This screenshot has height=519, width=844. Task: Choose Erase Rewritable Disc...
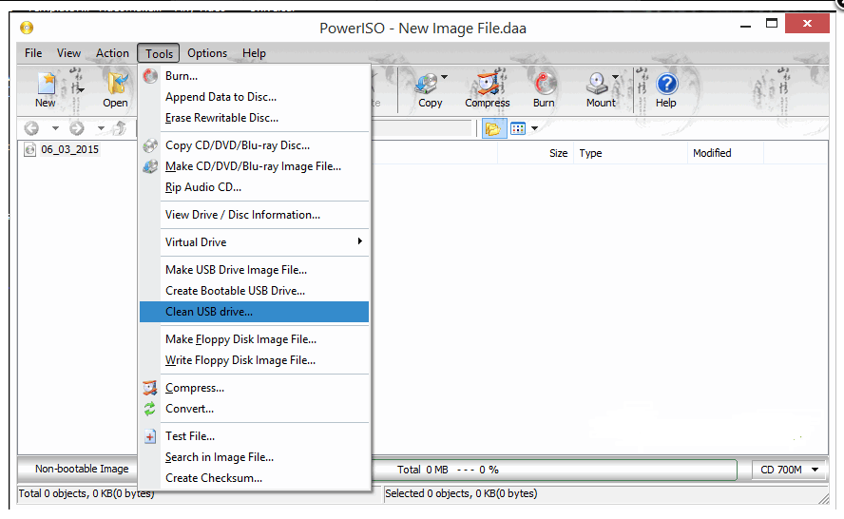(x=254, y=118)
